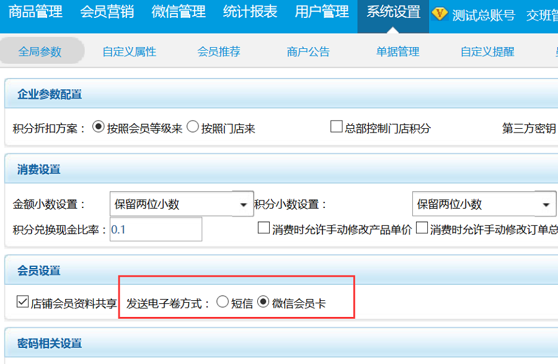Switch to the 会员推荐 tab
Viewport: 558px width, 364px height.
(219, 52)
